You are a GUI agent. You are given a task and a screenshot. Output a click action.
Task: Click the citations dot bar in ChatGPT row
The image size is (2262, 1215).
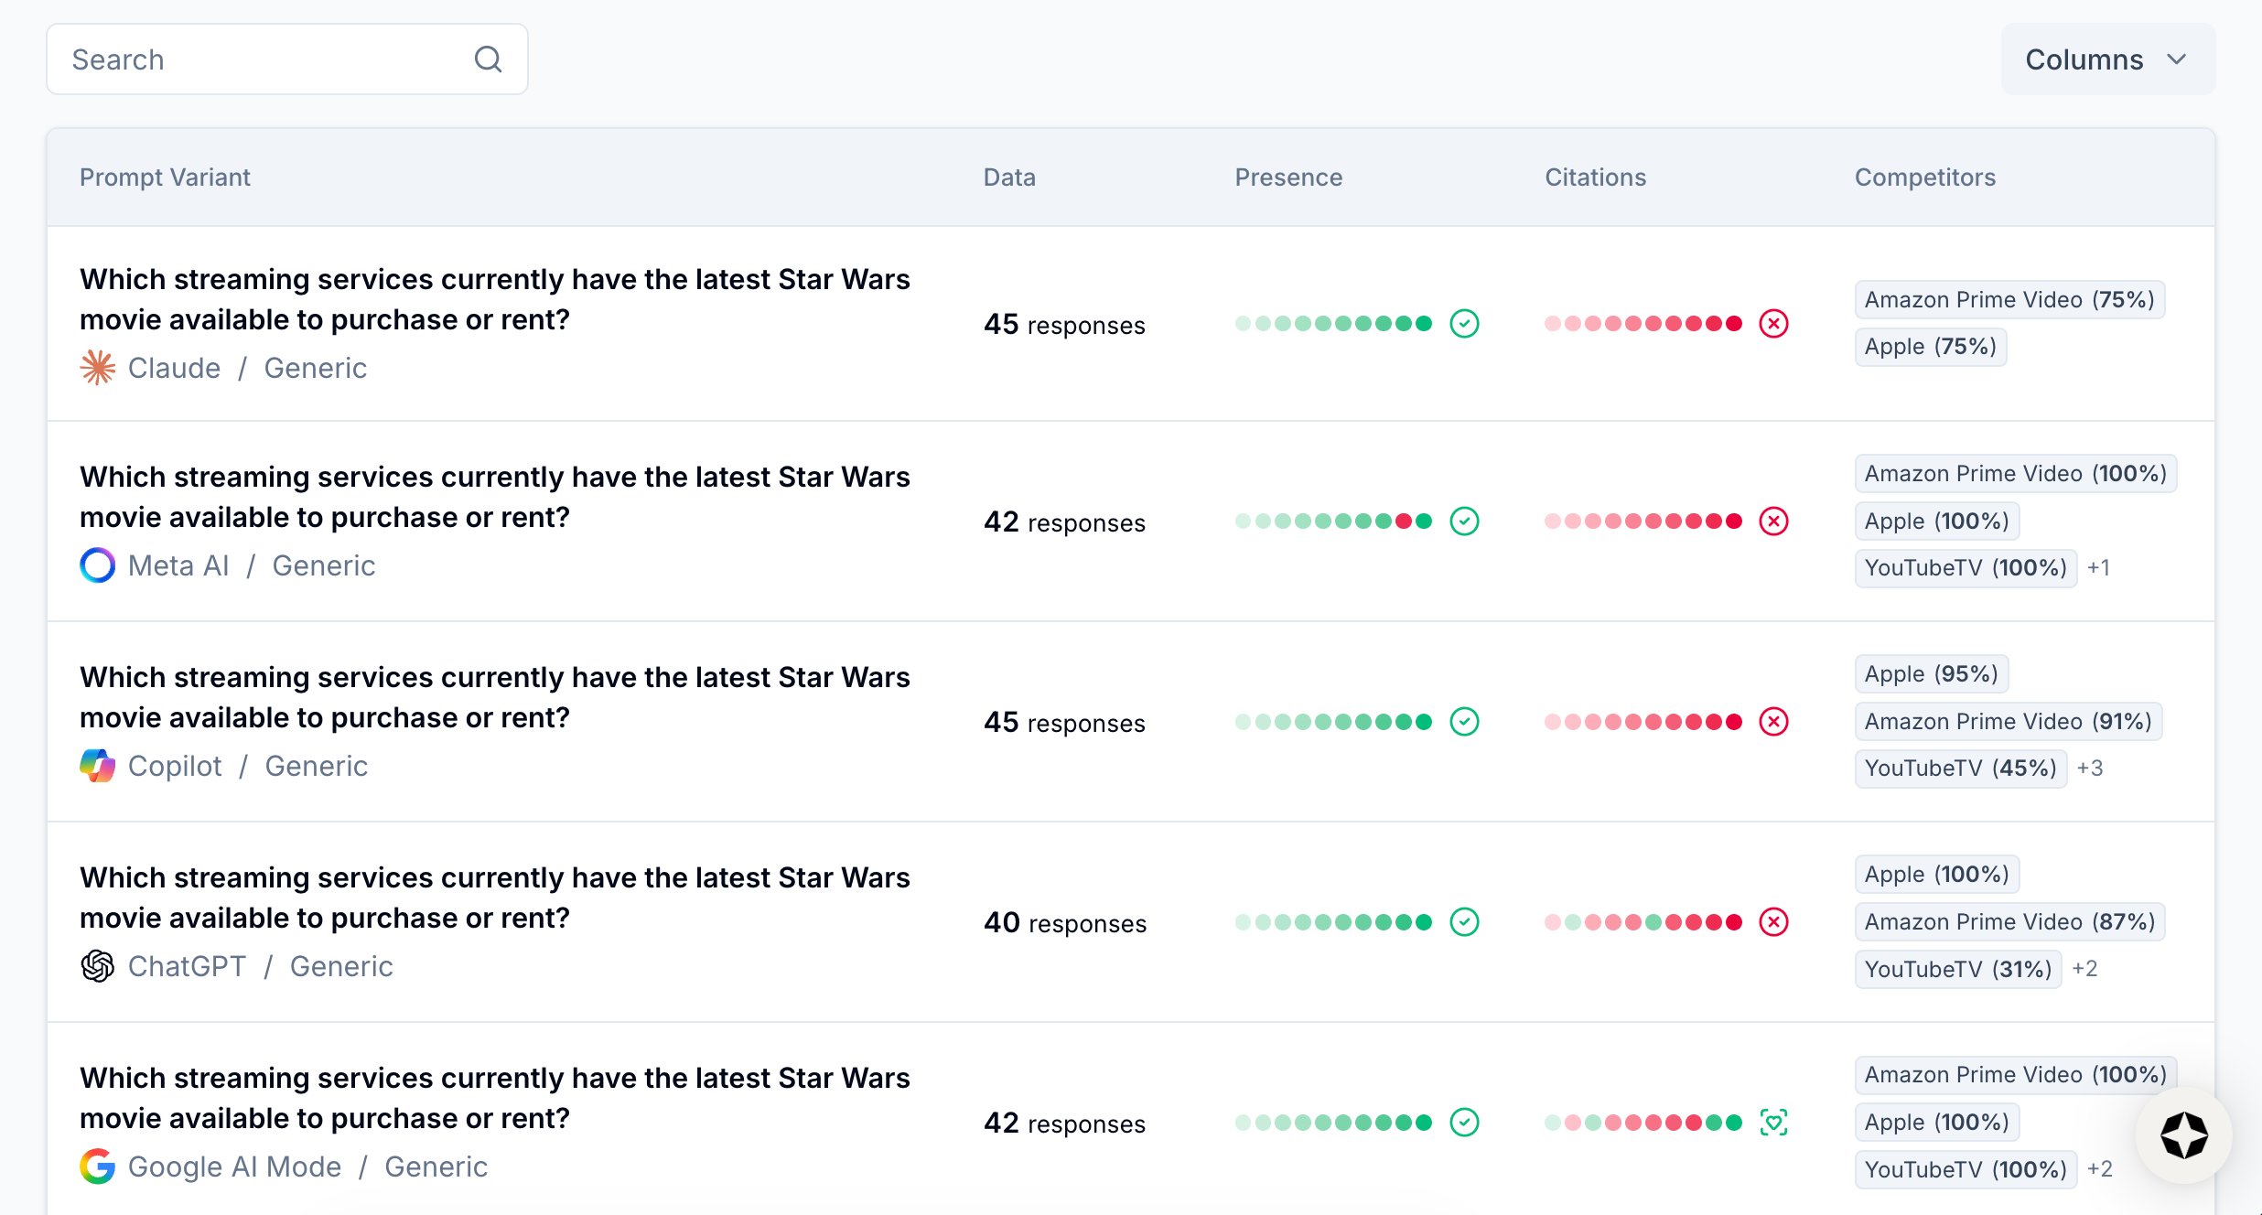click(1643, 922)
